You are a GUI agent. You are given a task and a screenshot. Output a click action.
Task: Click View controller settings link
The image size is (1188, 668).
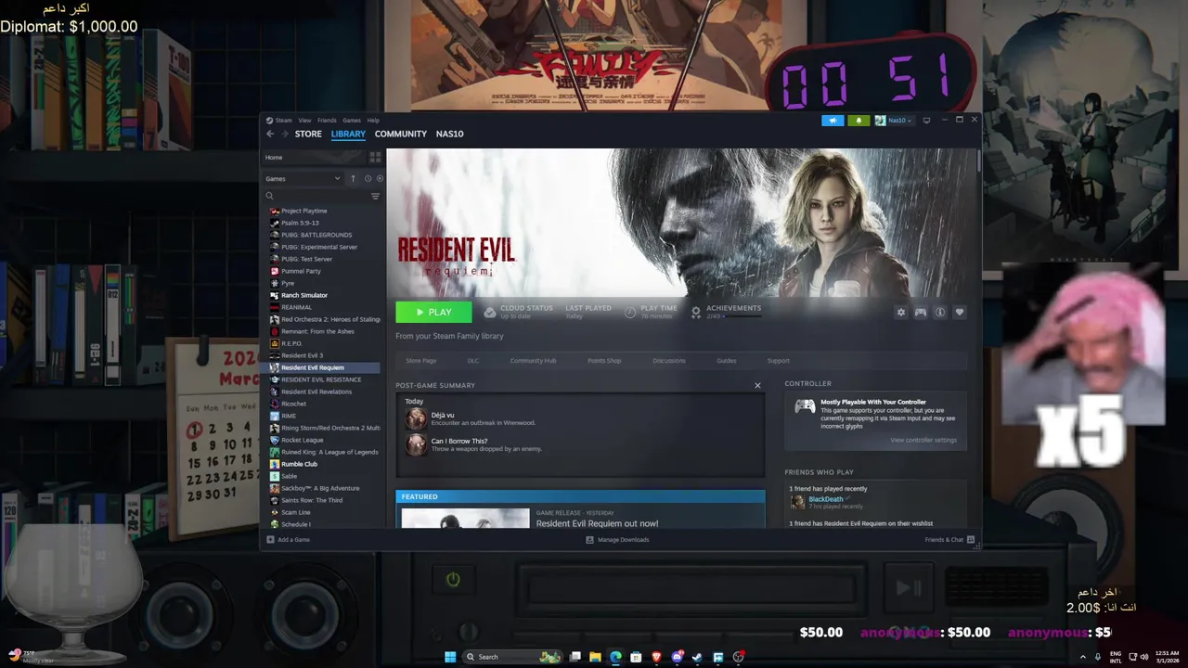923,440
